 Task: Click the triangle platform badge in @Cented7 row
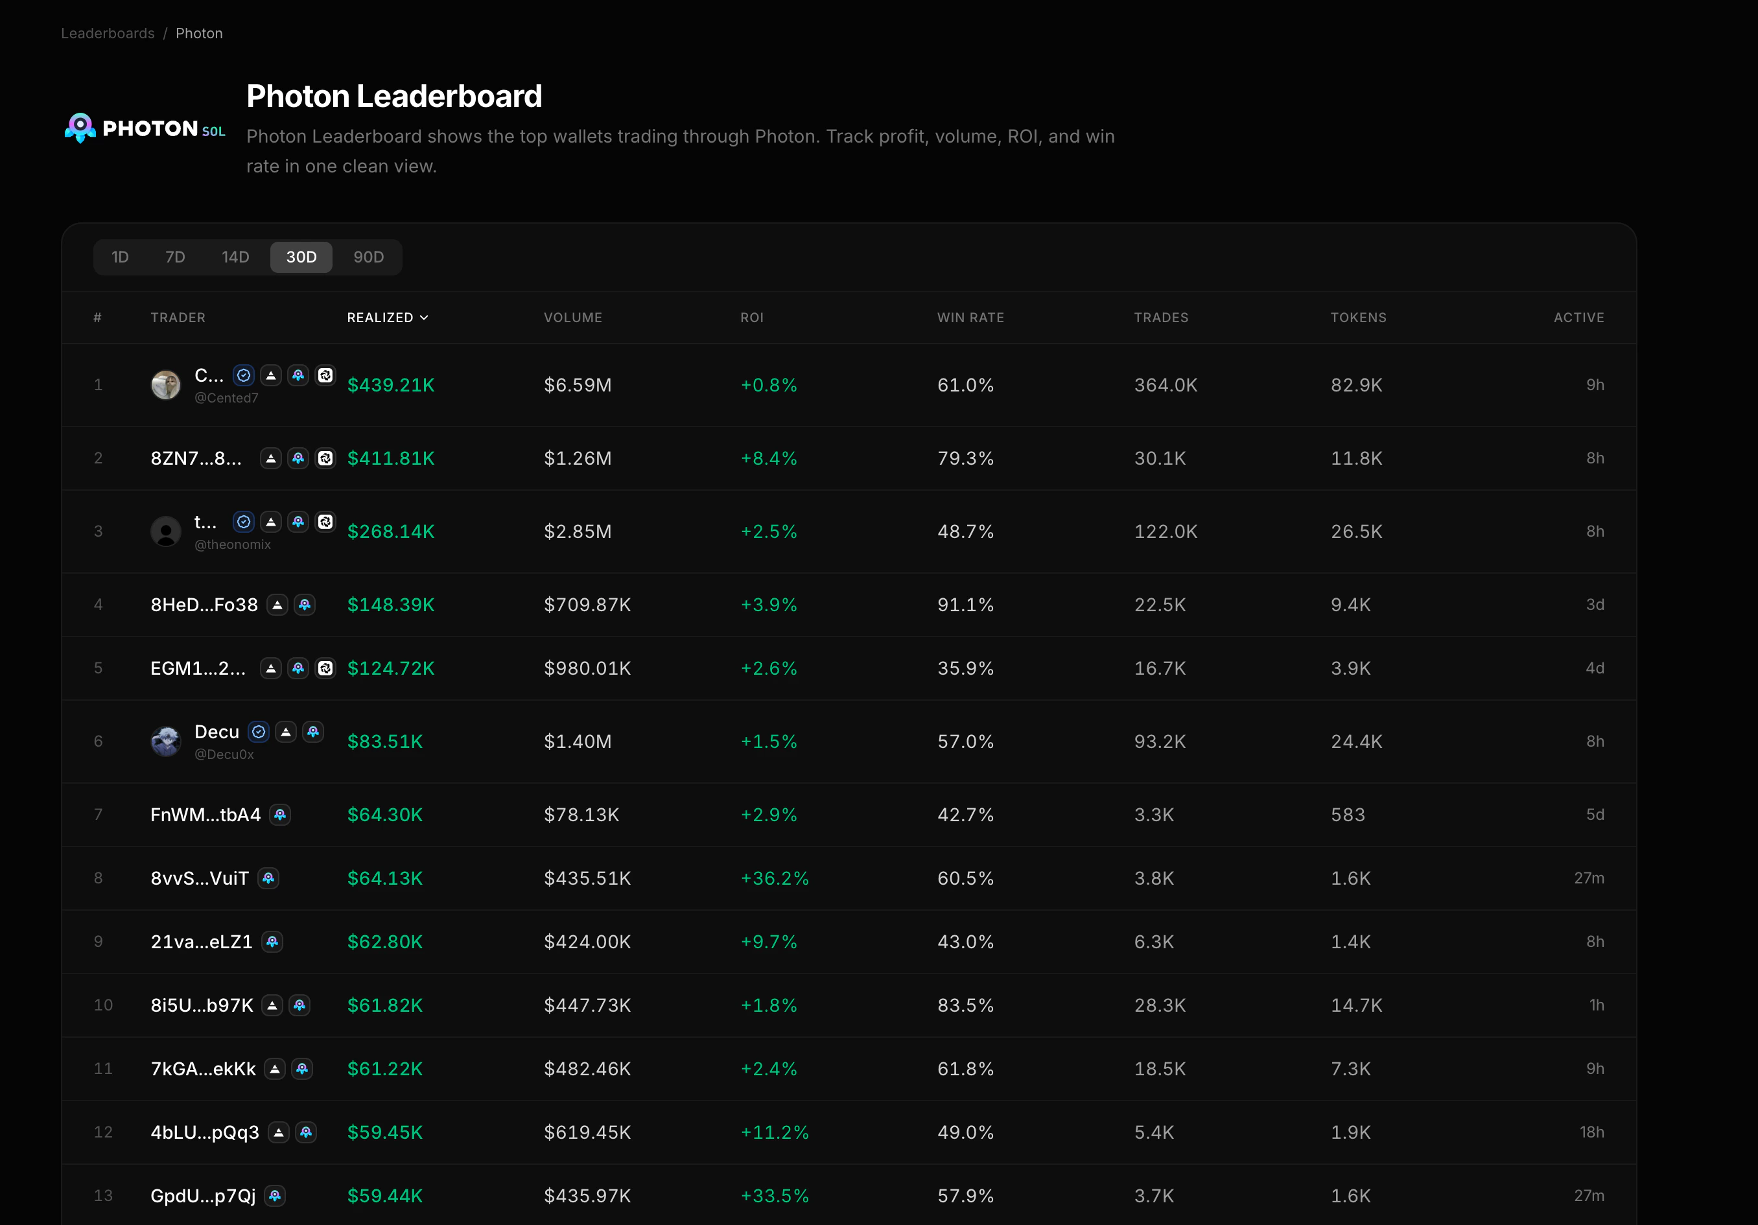click(271, 375)
